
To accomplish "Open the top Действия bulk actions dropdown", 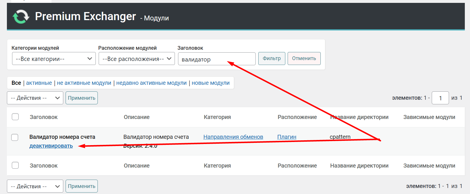I will point(35,98).
